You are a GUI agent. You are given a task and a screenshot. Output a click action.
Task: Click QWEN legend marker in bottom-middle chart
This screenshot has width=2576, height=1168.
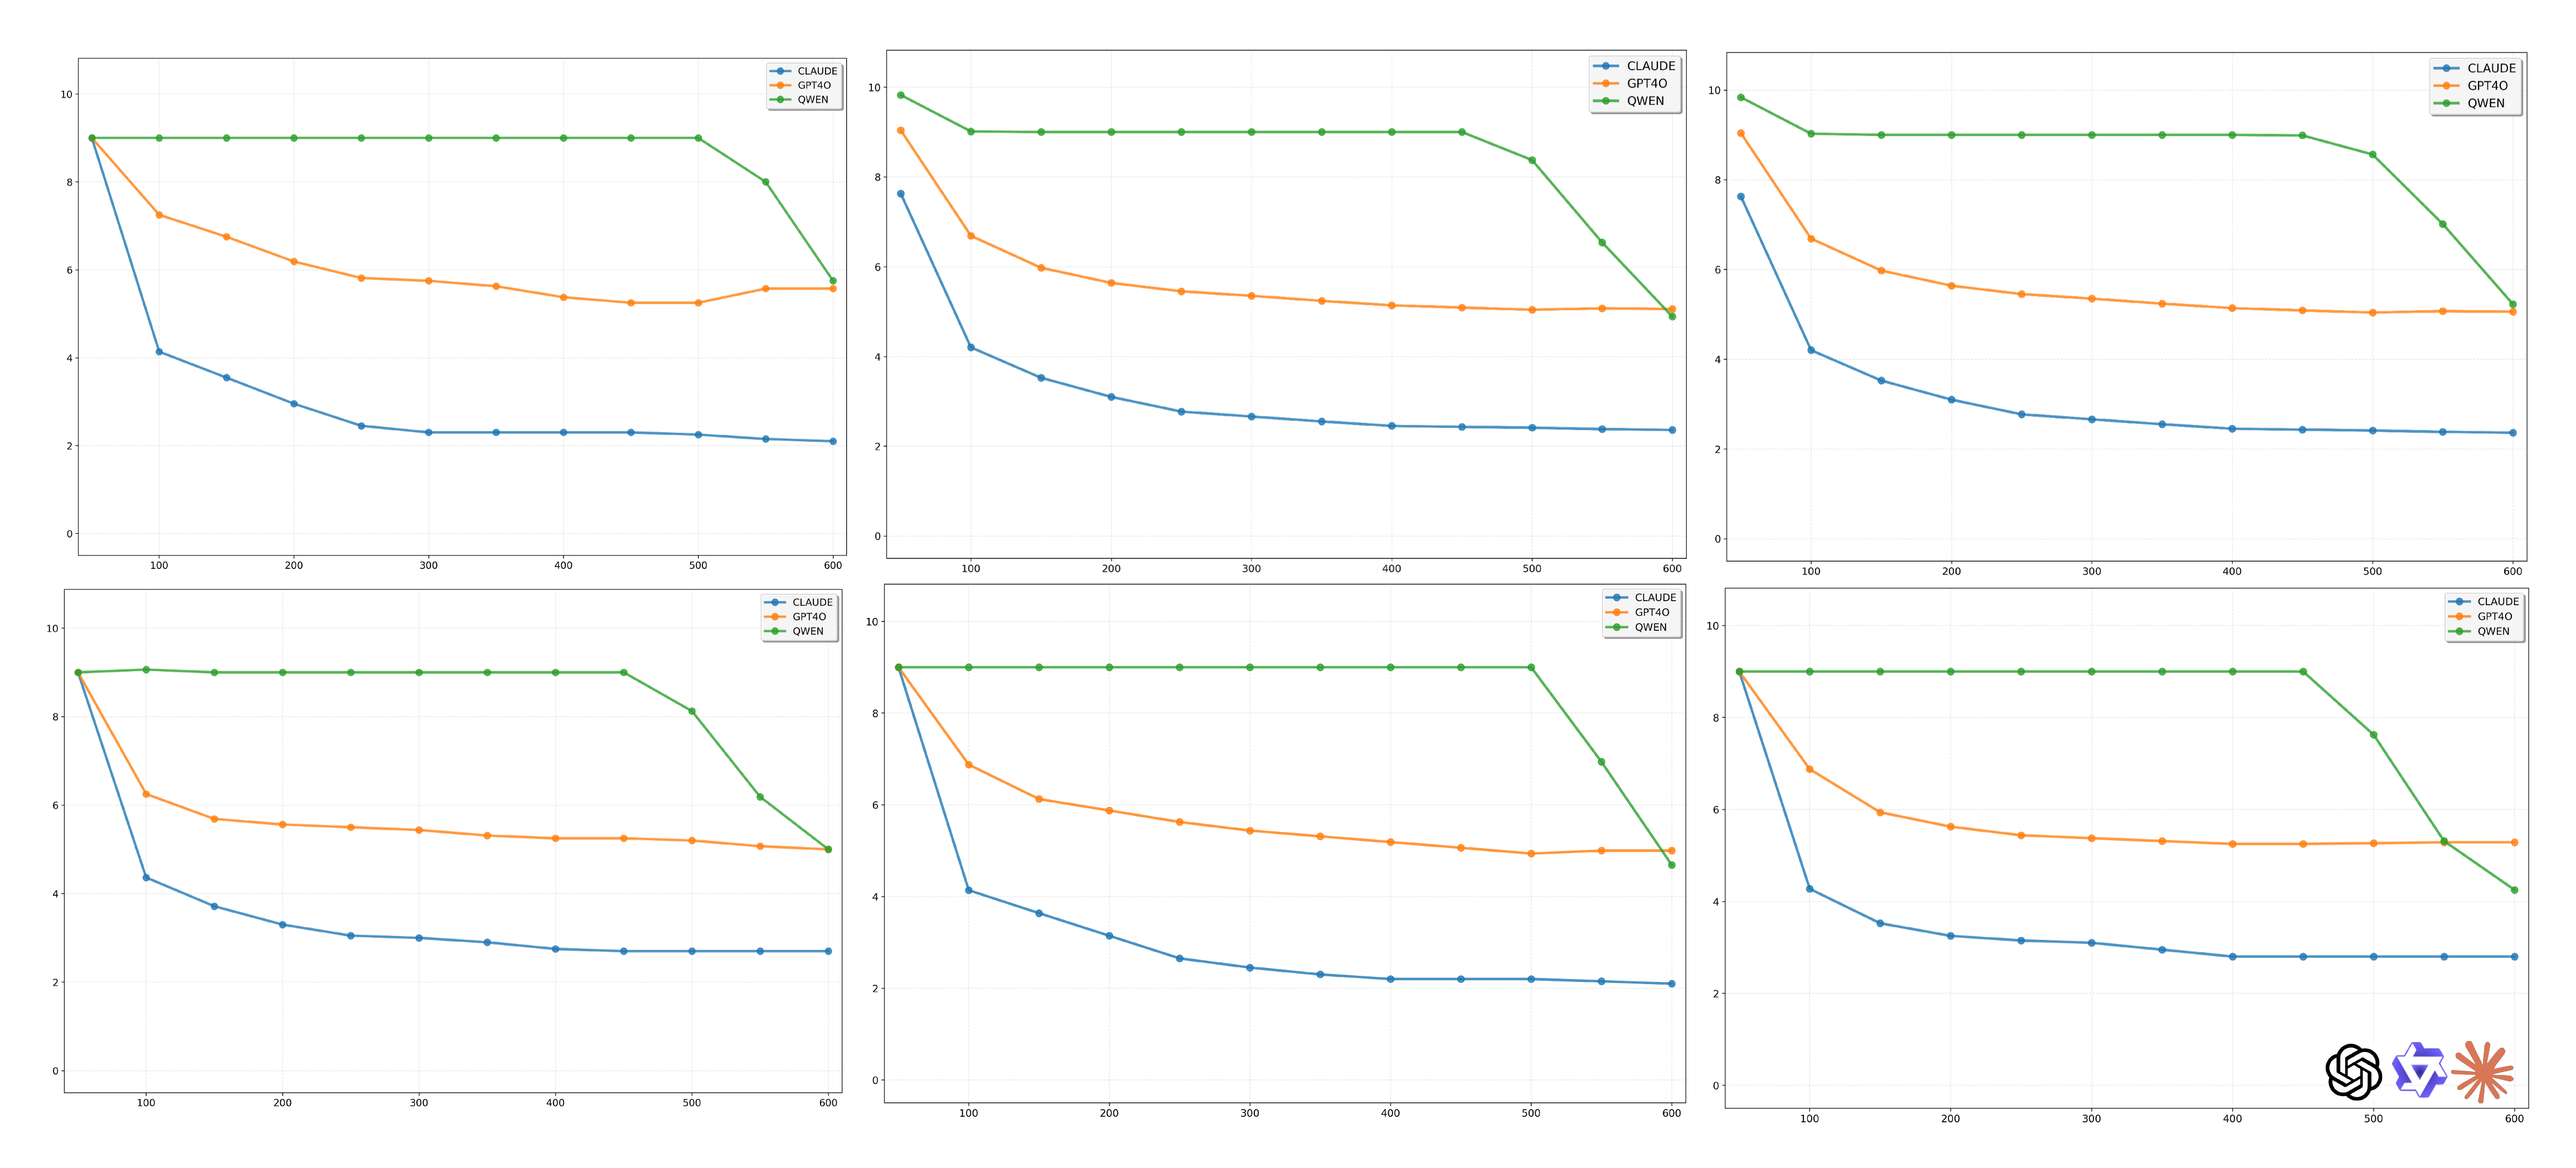tap(1617, 627)
